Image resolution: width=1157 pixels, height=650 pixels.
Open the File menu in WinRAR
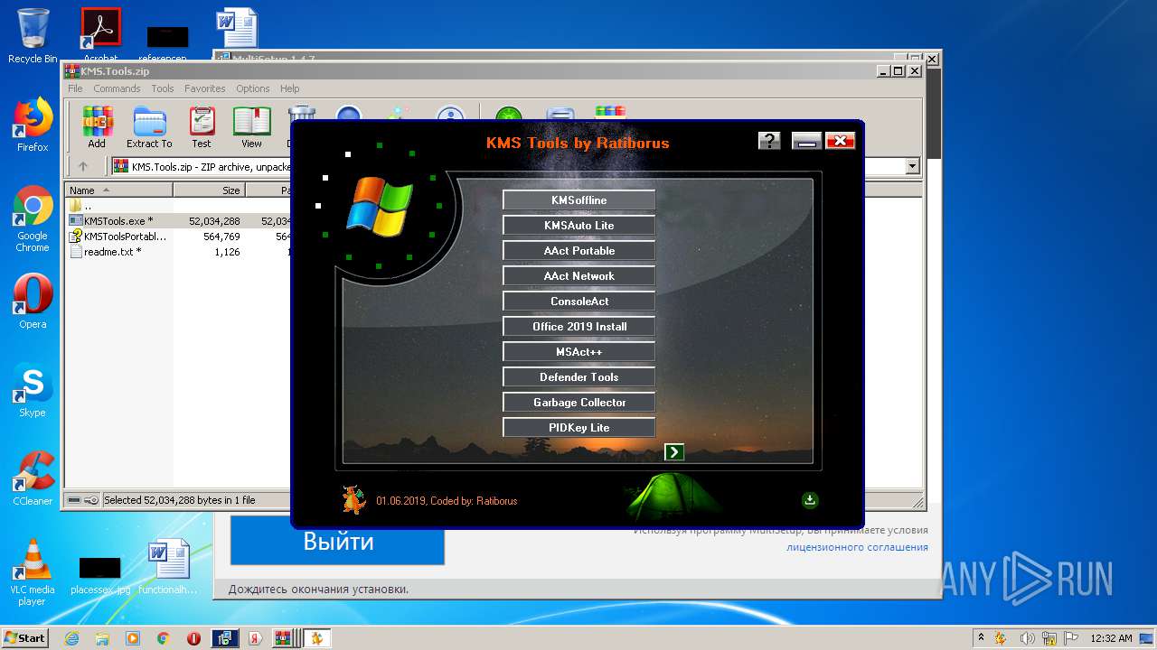pyautogui.click(x=75, y=88)
